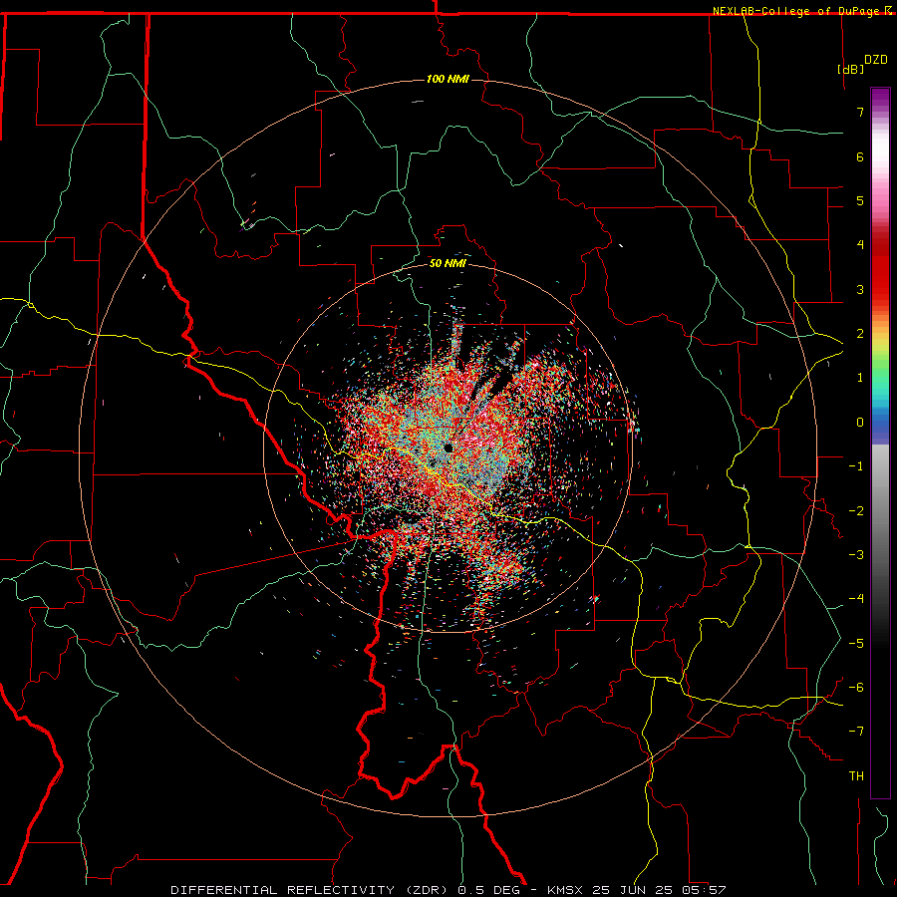Image resolution: width=897 pixels, height=897 pixels.
Task: Click the purple top of the color bar
Action: point(880,98)
